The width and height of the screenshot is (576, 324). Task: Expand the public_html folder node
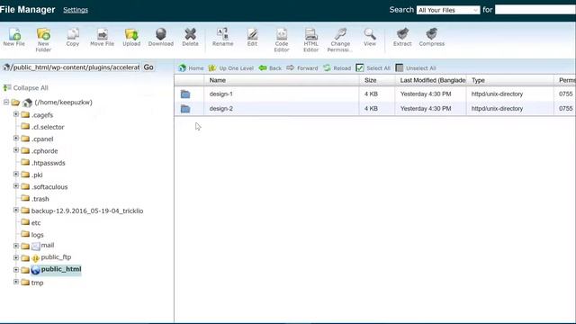[16, 270]
